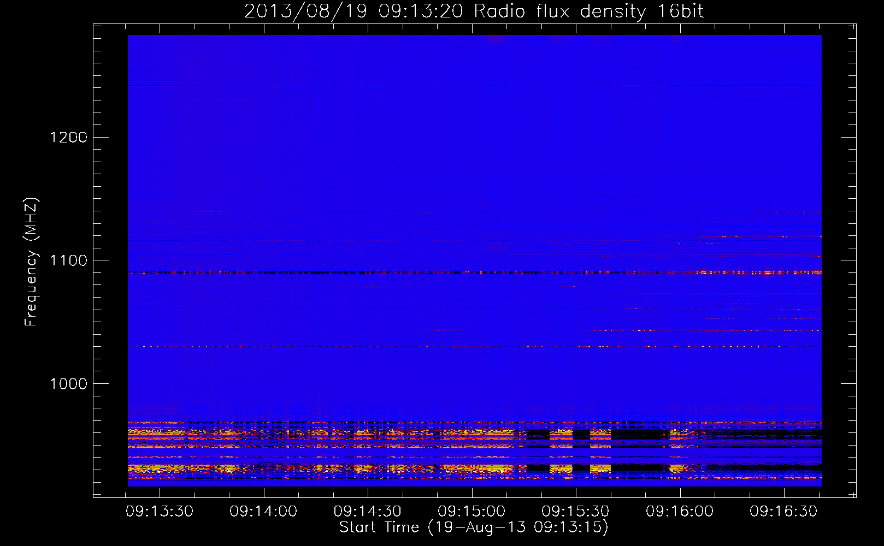The height and width of the screenshot is (546, 884).
Task: Click the 1100 frequency tick label
Action: 69,260
